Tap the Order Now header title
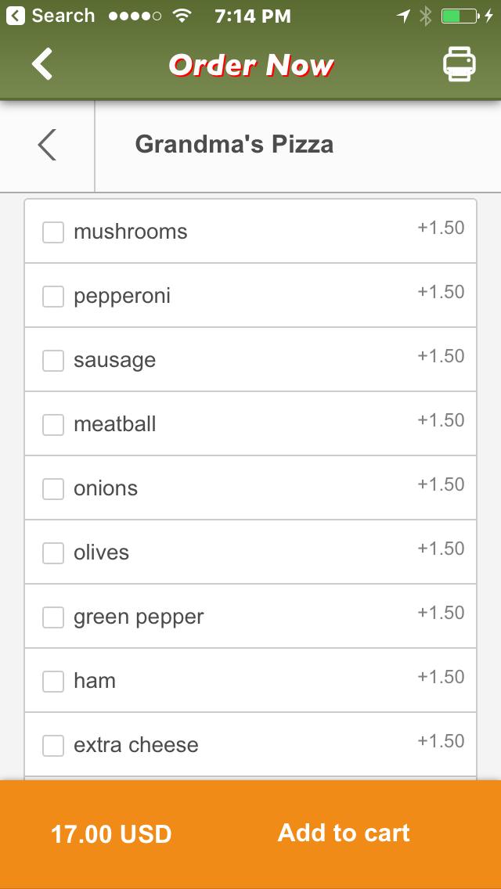 (251, 65)
